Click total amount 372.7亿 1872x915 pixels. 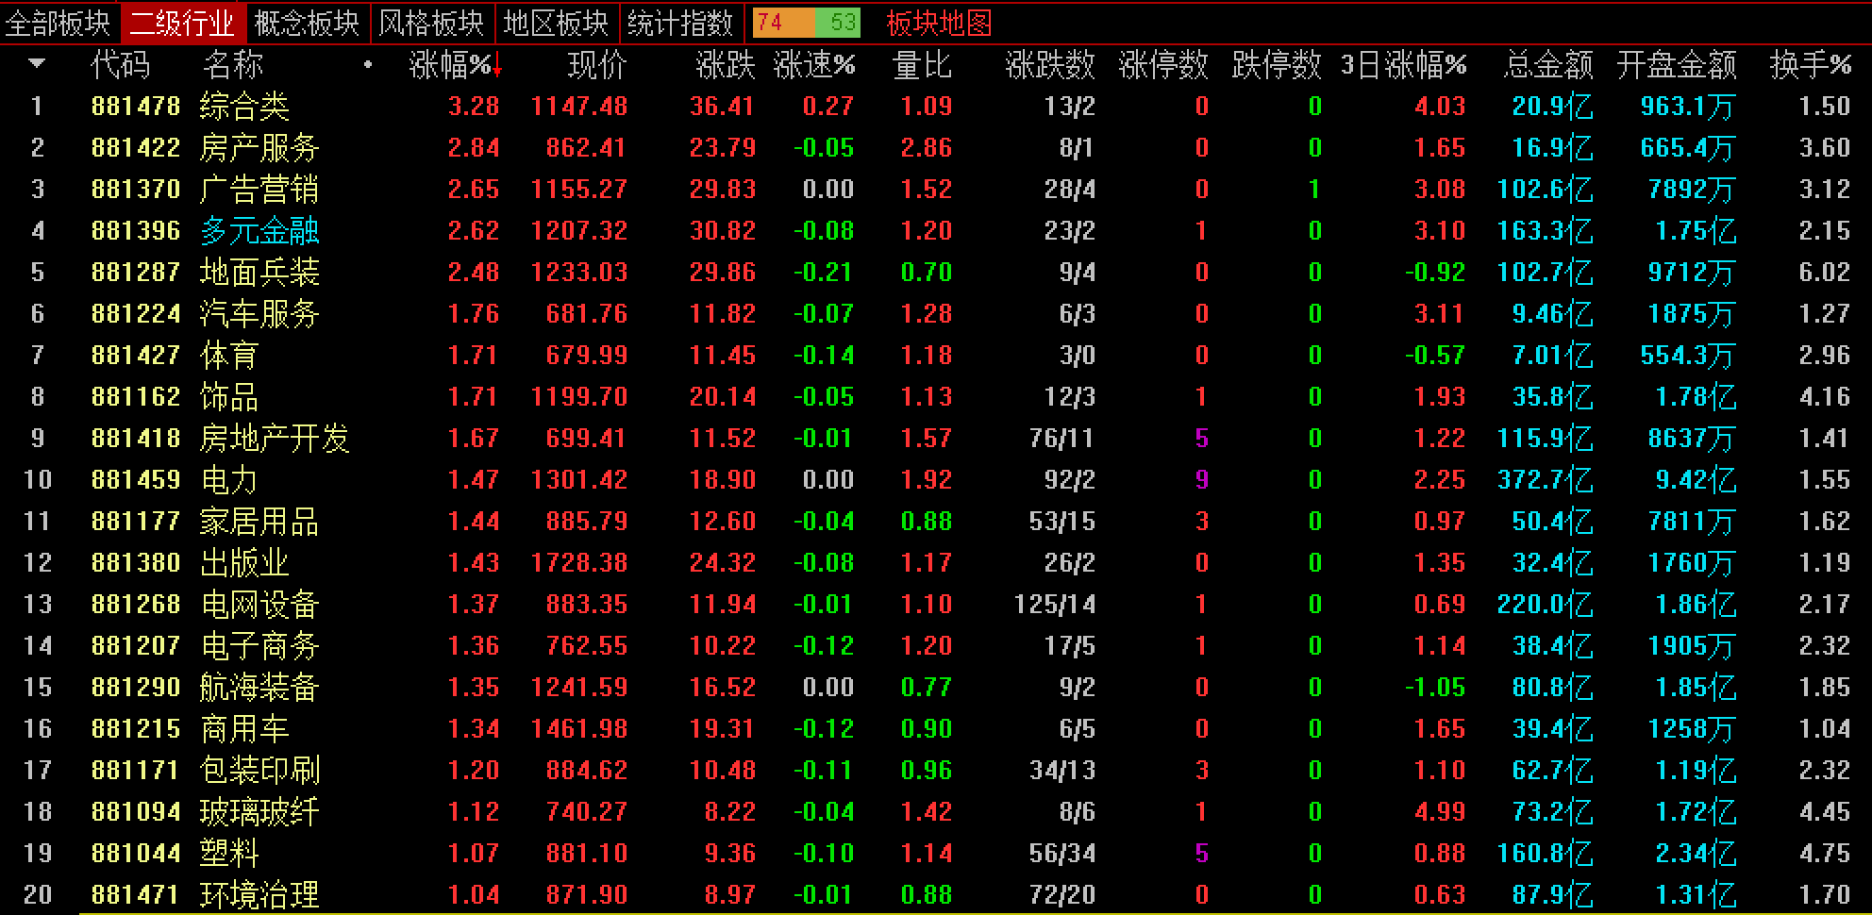click(1546, 480)
